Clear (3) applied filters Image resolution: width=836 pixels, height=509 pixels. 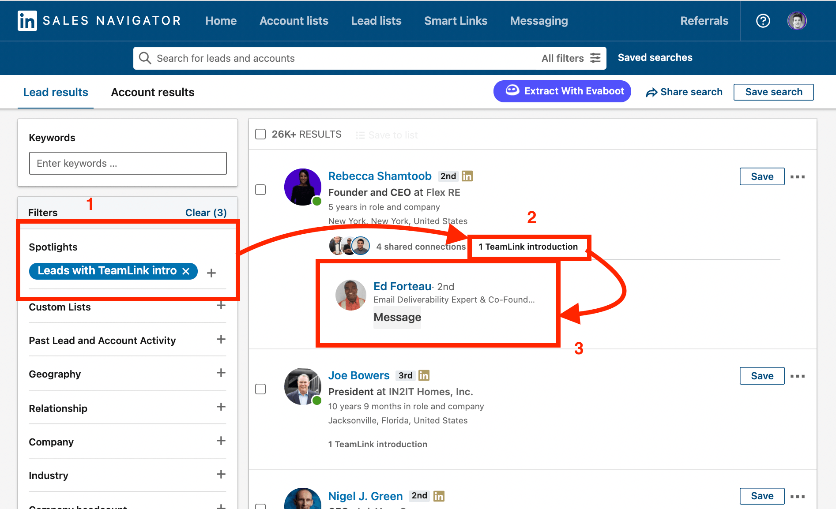point(206,213)
